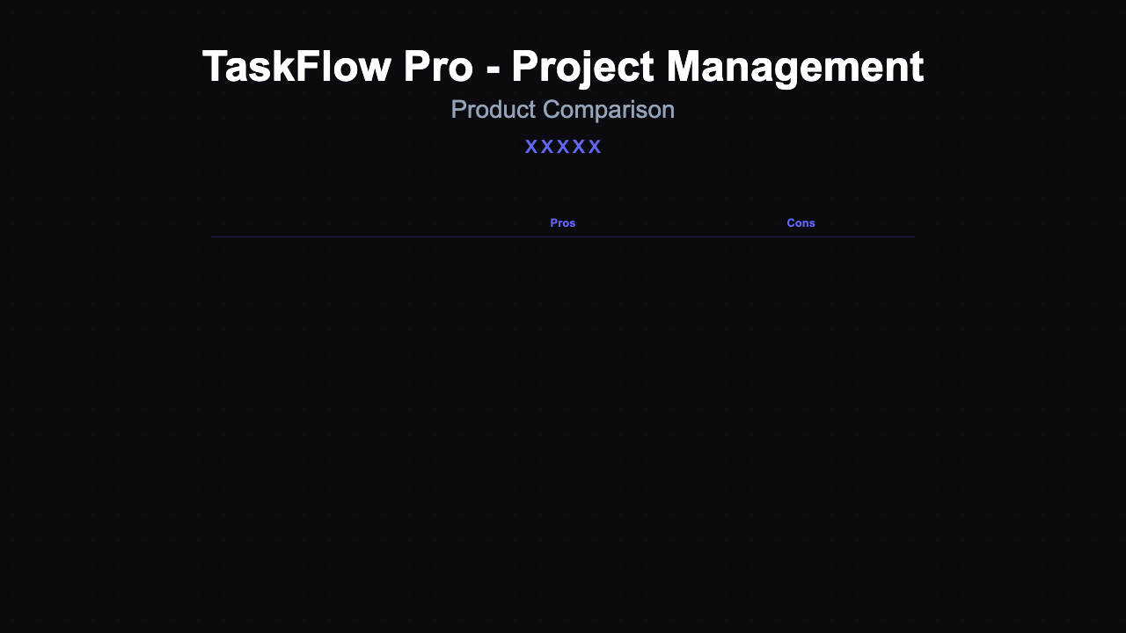Click the word Management in the heading
The image size is (1126, 633).
[794, 68]
